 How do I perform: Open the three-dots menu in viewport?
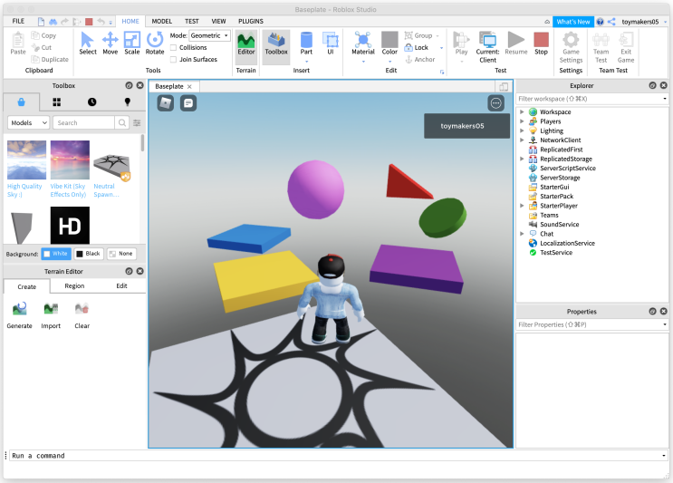coord(495,103)
